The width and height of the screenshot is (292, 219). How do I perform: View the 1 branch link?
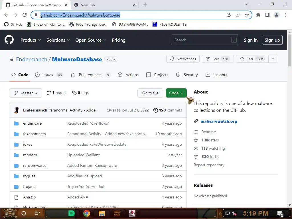(57, 93)
